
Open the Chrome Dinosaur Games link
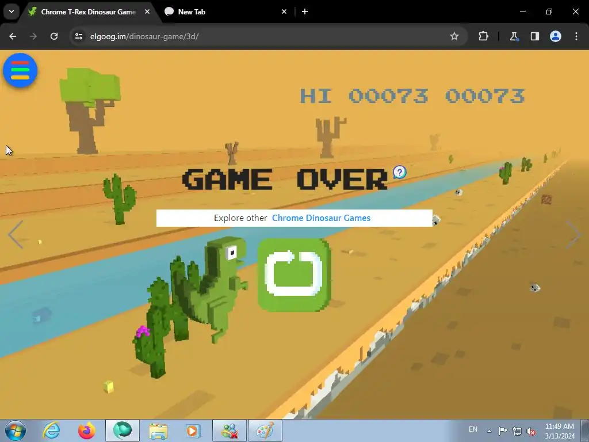[x=321, y=218]
